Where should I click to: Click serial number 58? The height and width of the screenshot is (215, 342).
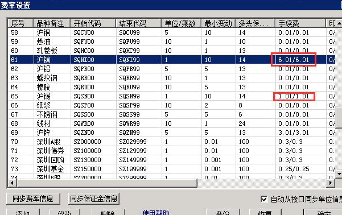[14, 32]
